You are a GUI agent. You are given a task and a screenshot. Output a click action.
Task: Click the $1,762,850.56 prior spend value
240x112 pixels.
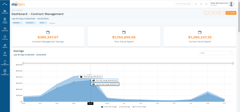tap(124, 37)
